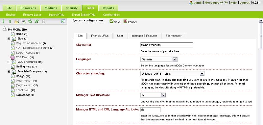Refresh the document tree

click(30, 21)
